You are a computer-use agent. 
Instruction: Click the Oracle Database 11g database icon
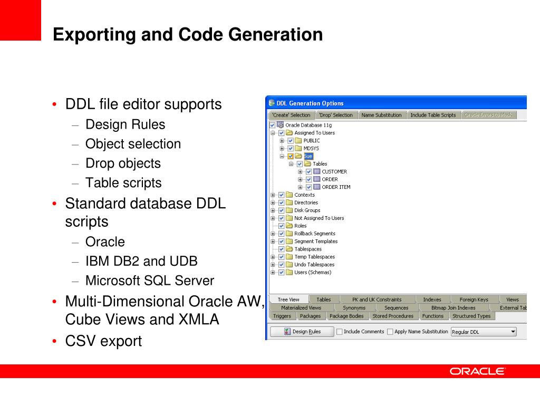click(281, 124)
